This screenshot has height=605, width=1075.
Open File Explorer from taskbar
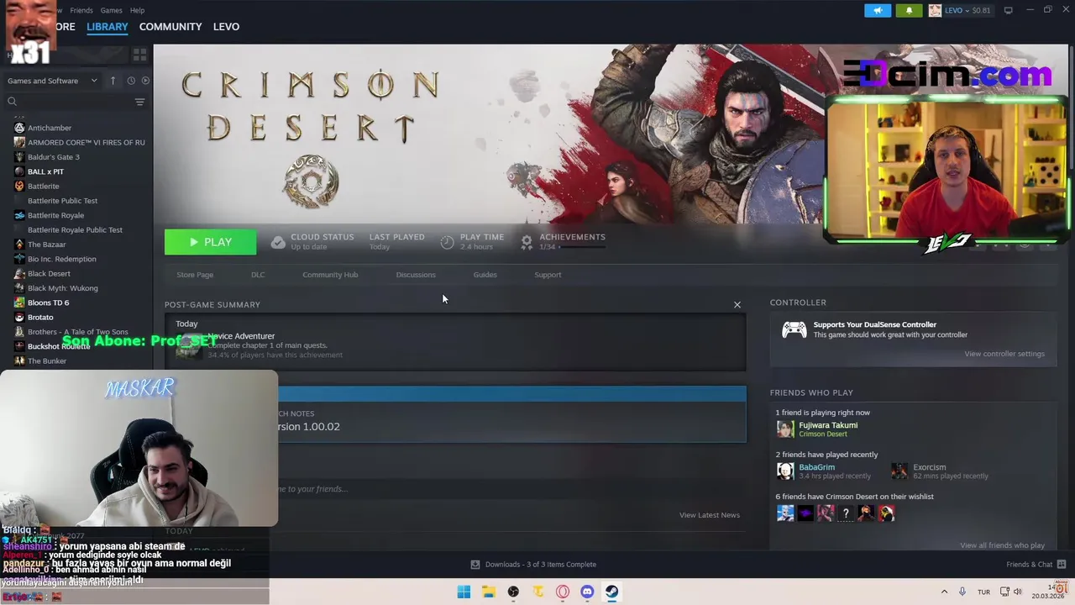(488, 592)
